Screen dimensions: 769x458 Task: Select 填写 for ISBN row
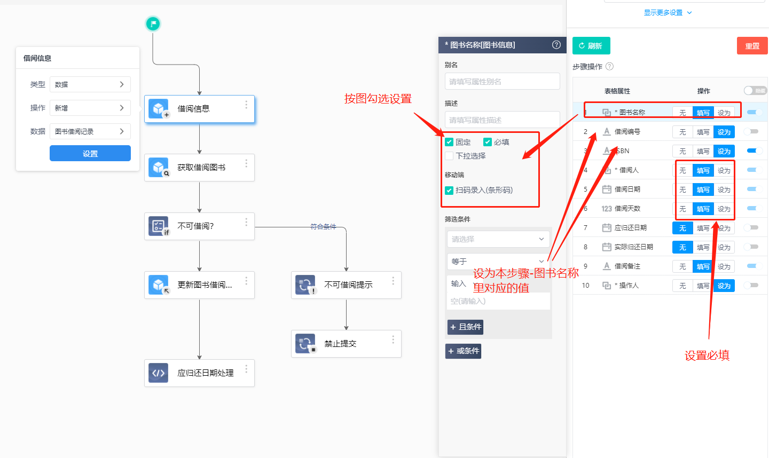[703, 151]
